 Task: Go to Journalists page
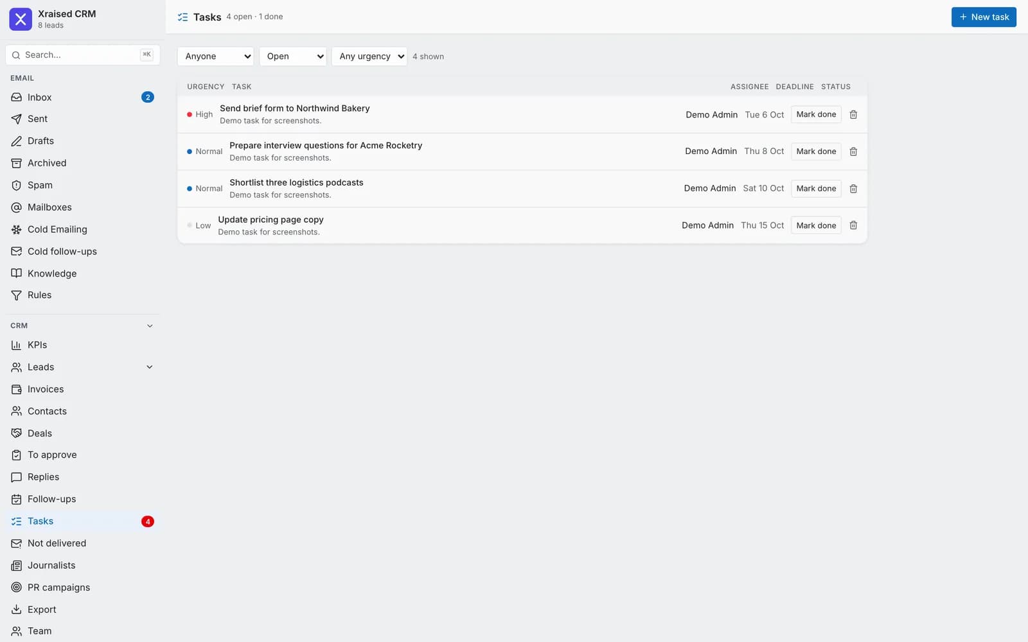click(x=82, y=566)
